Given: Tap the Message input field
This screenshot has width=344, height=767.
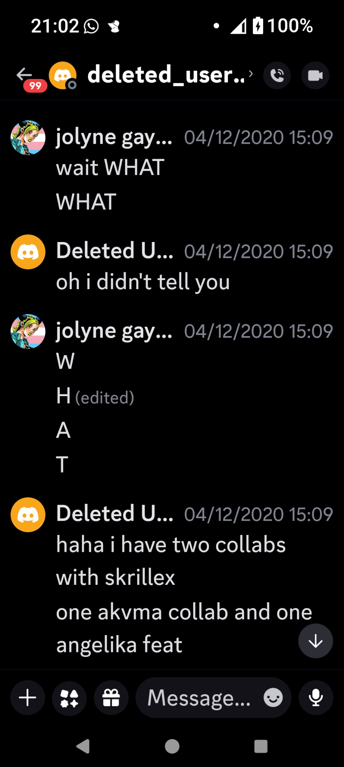Looking at the screenshot, I should click(199, 698).
